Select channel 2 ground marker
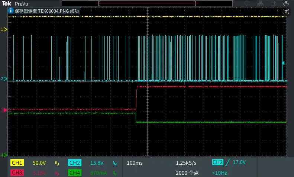 click(4, 79)
